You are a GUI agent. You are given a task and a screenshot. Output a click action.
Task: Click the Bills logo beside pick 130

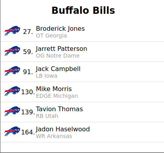coord(12,91)
